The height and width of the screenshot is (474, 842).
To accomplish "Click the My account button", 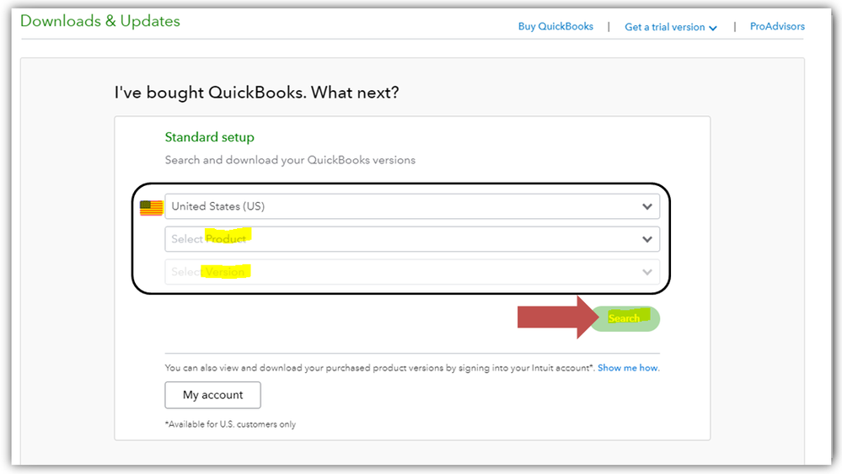I will click(x=212, y=395).
